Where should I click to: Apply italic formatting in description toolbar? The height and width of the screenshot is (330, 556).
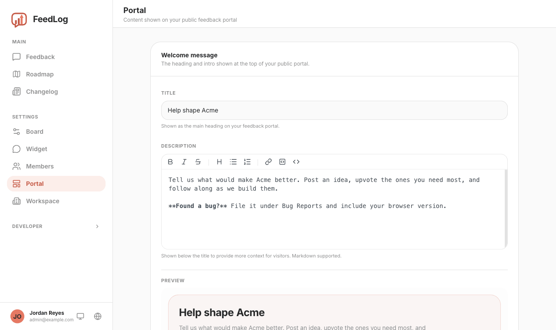[184, 162]
